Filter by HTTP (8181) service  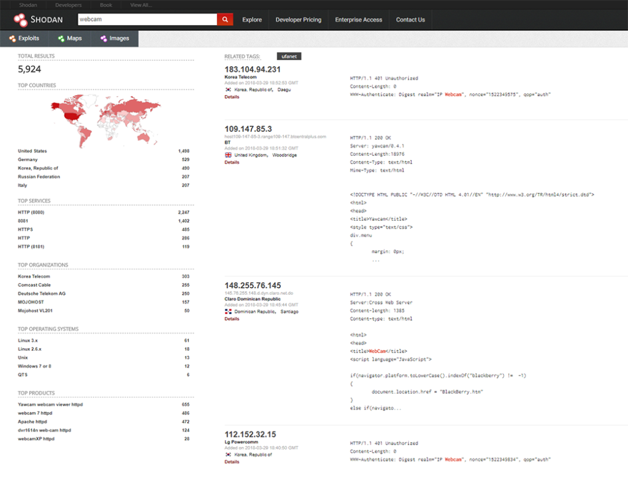pyautogui.click(x=31, y=246)
